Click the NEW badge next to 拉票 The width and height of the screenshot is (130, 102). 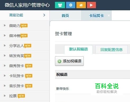(x=21, y=96)
